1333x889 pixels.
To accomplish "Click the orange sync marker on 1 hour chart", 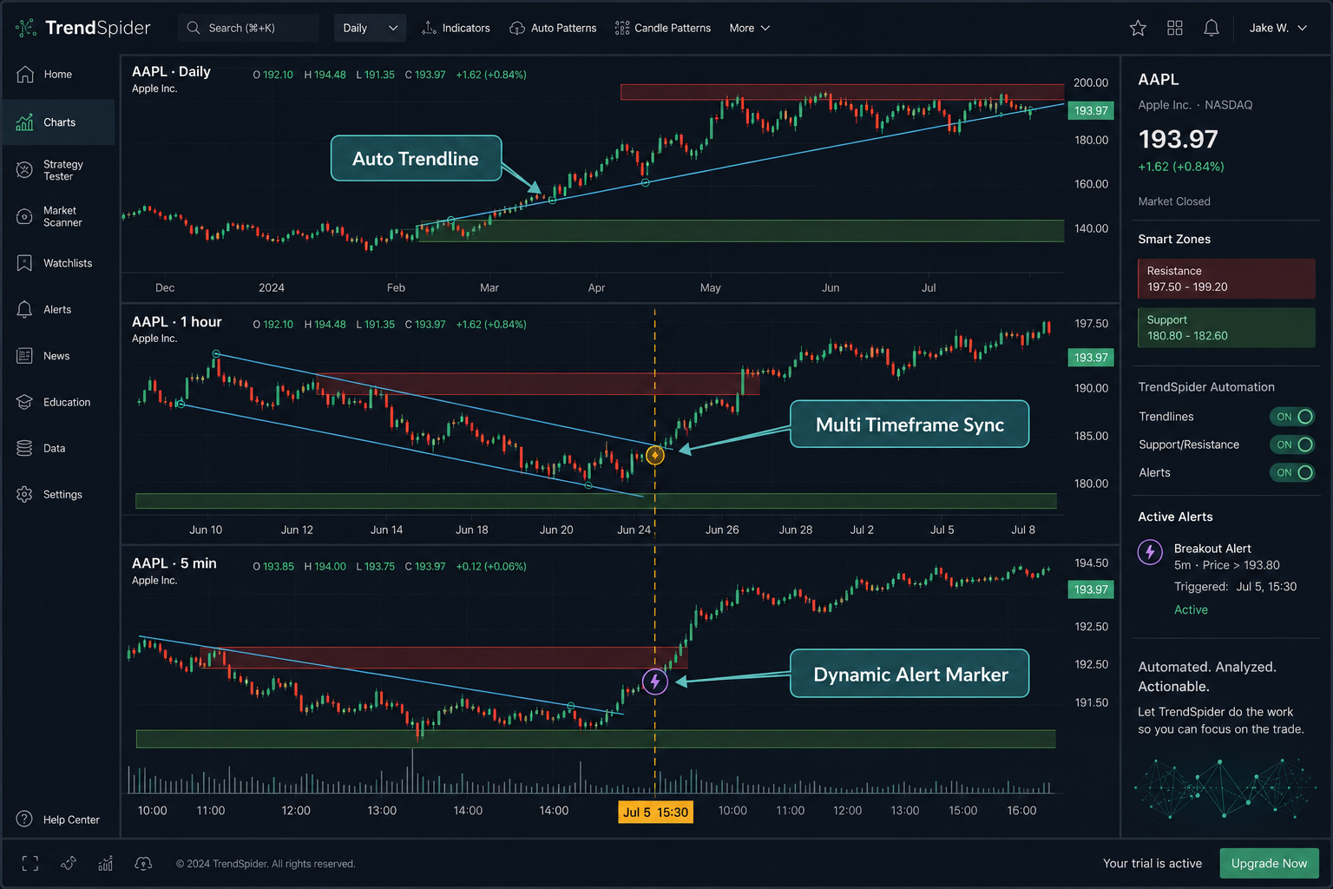I will point(655,455).
